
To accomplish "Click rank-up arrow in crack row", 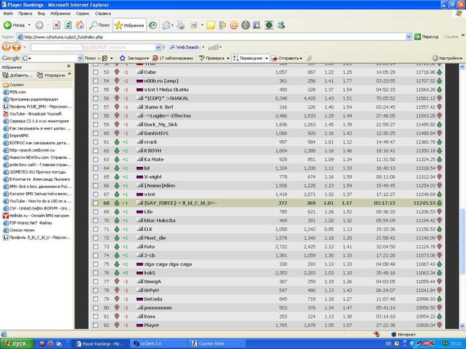I will coord(116,142).
